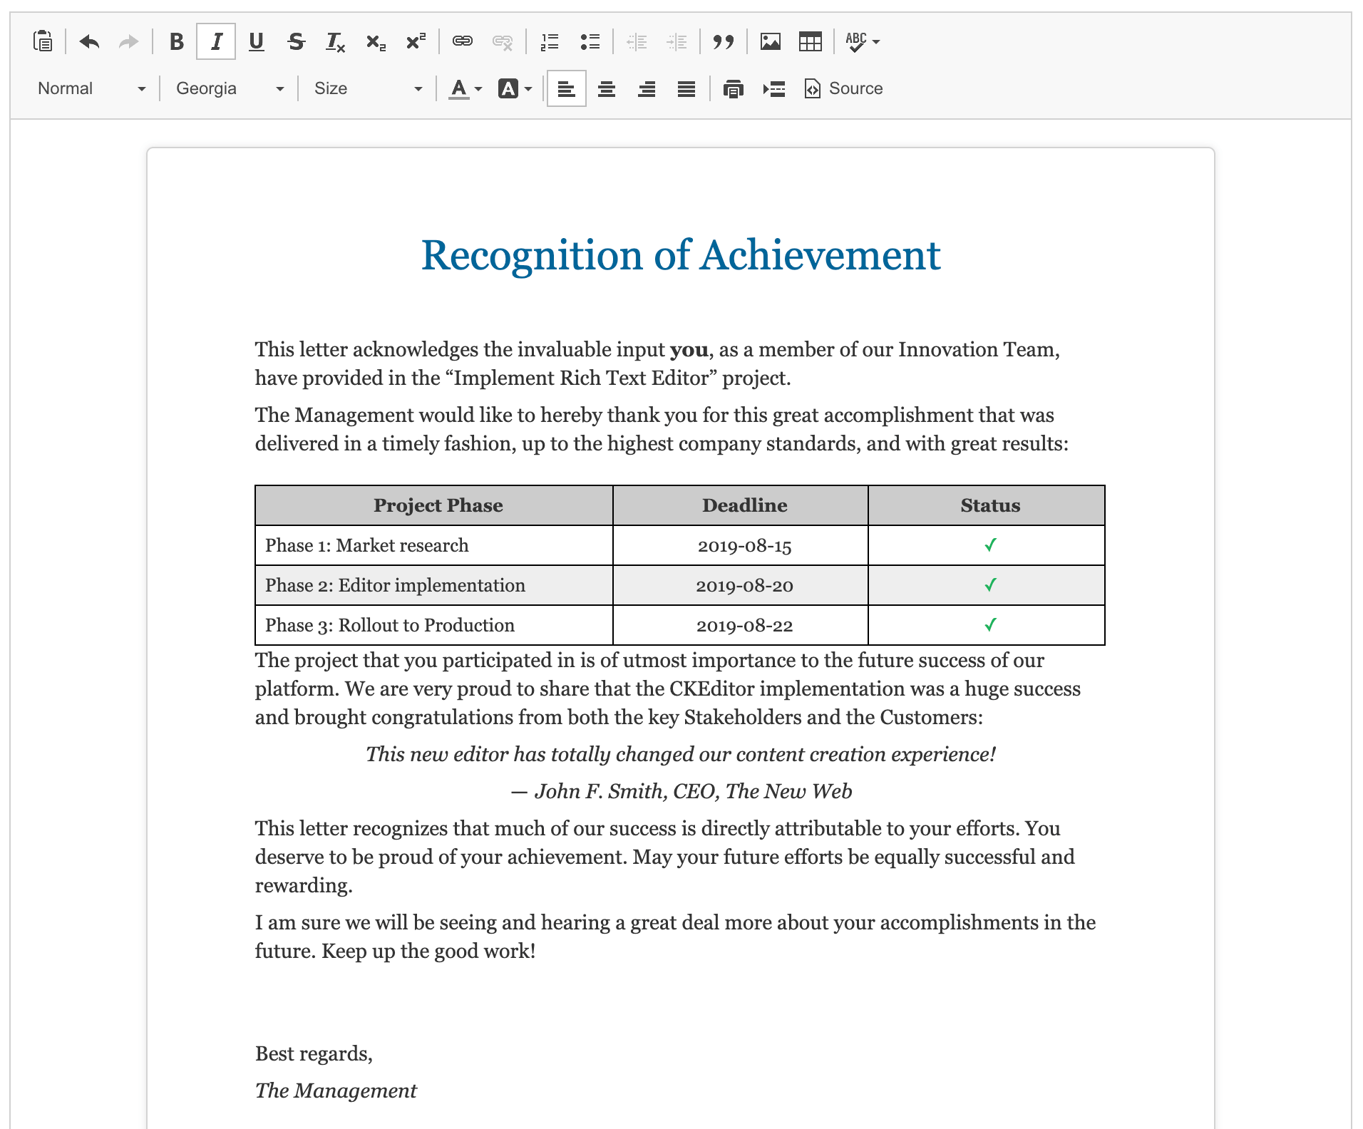The image size is (1363, 1129).
Task: Click the Print icon
Action: click(x=733, y=89)
